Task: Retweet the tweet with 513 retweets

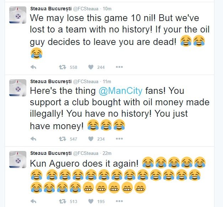Action: click(x=63, y=201)
